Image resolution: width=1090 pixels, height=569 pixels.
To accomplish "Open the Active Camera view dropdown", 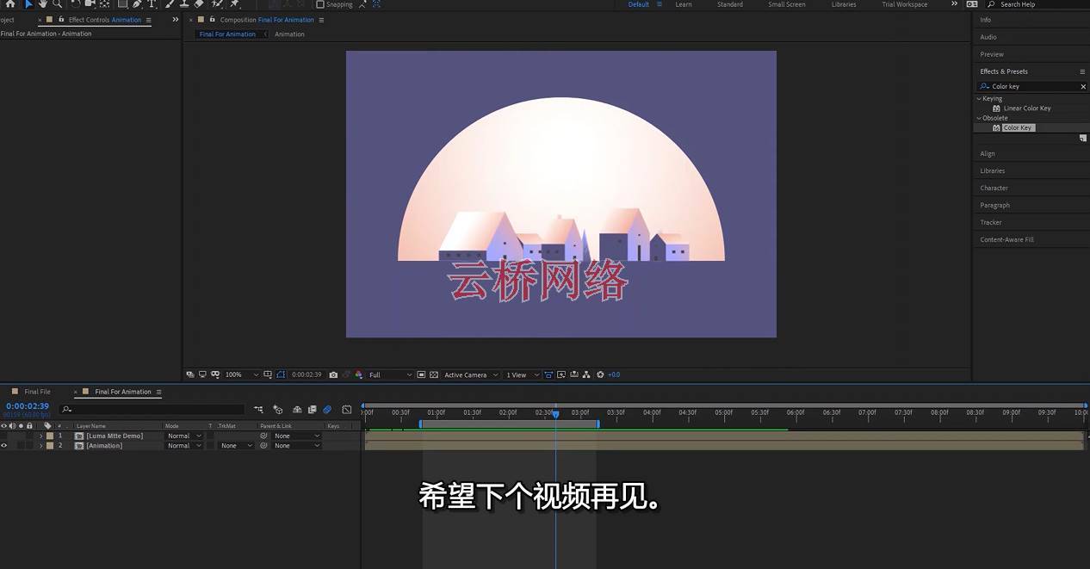I will [471, 375].
